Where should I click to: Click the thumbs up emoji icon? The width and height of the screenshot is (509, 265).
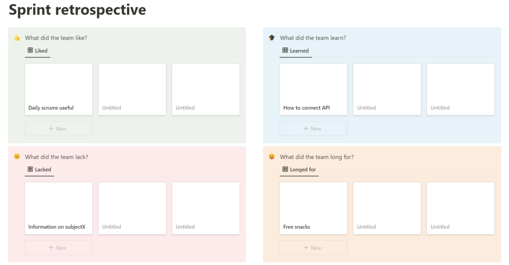coord(17,38)
